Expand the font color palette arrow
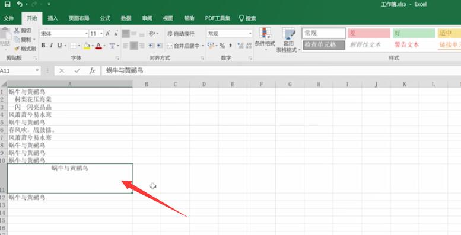The height and width of the screenshot is (235, 461). pyautogui.click(x=104, y=46)
